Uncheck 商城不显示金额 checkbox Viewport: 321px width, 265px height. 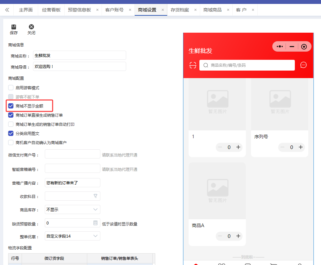[11, 106]
